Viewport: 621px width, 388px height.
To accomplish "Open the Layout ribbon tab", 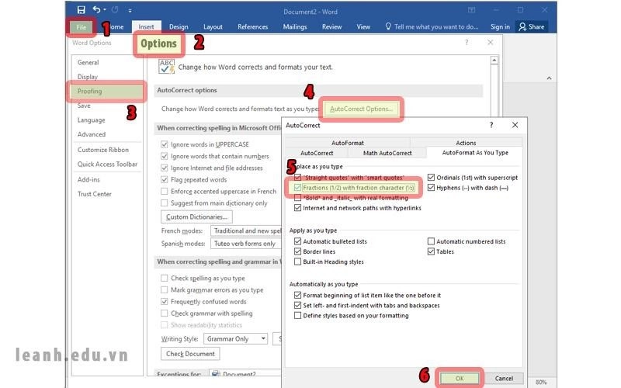I will click(213, 26).
